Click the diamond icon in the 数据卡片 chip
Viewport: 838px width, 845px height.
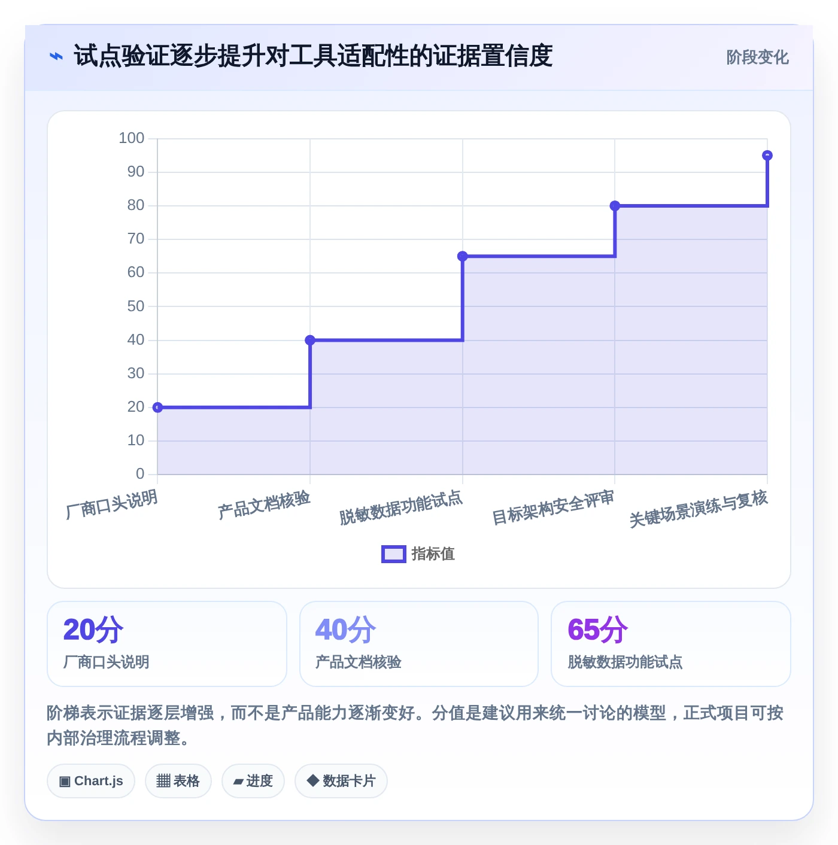point(312,780)
